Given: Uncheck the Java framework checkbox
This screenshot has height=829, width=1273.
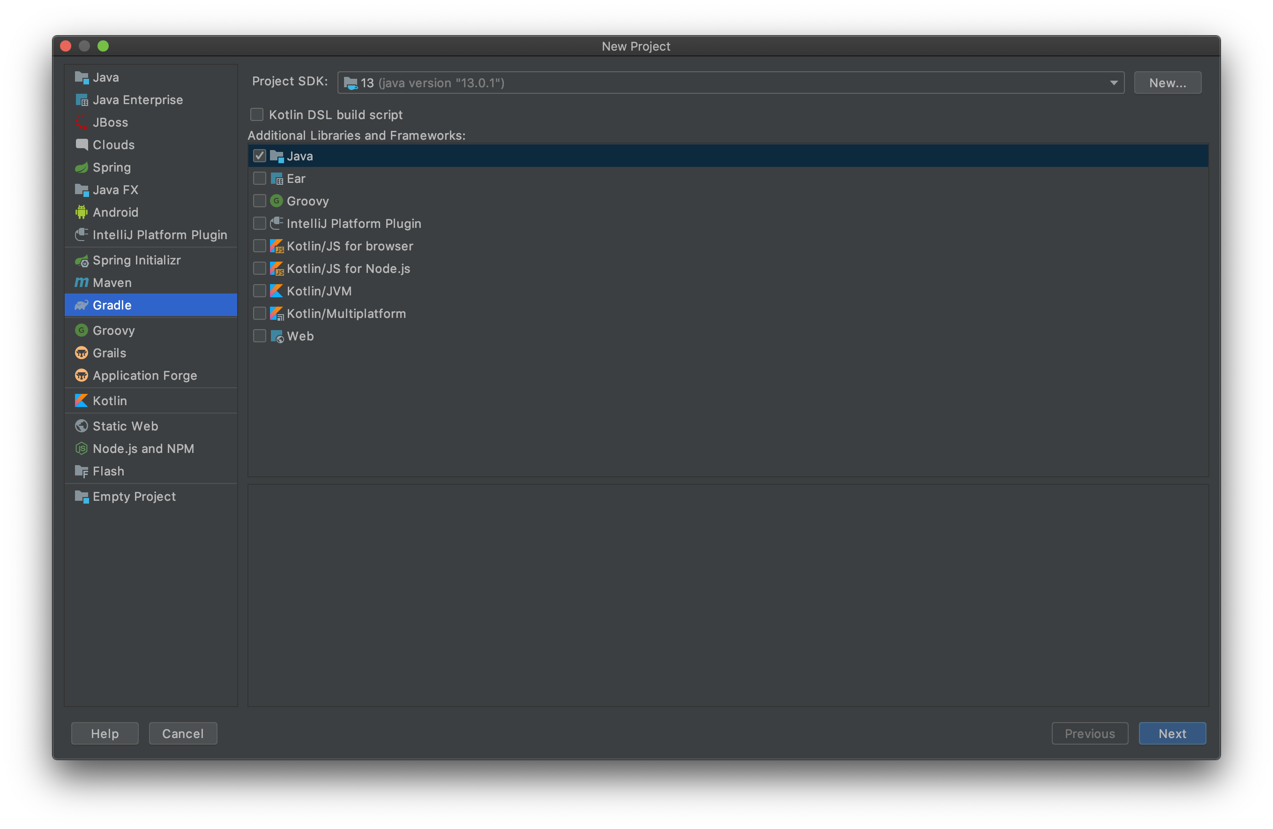Looking at the screenshot, I should click(x=259, y=156).
